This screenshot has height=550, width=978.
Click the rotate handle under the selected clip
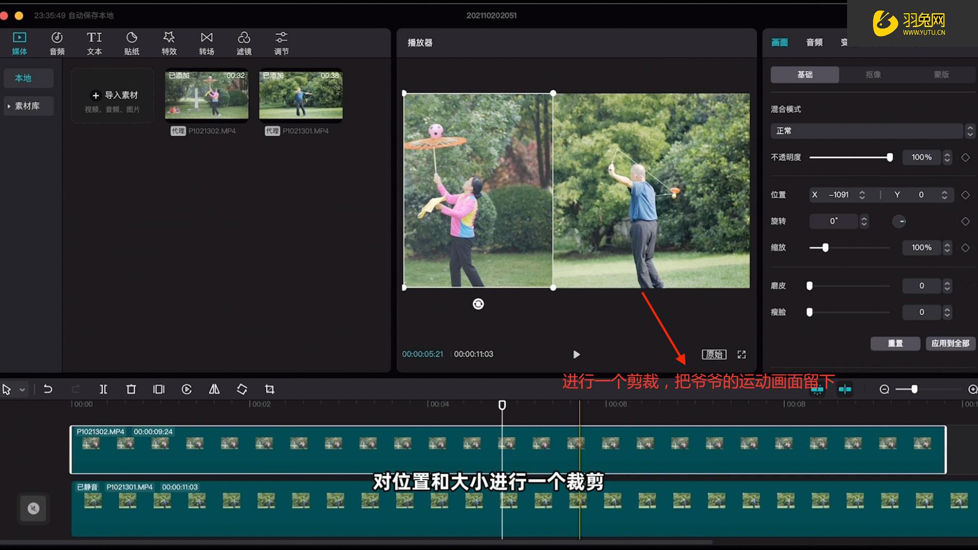click(x=478, y=304)
